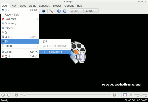Screen dimensions: 148x102
Task: Choose Playlist... from Open menu
Action: [x=20, y=28]
